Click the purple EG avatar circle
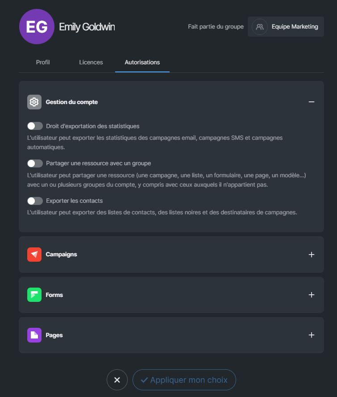Image resolution: width=337 pixels, height=397 pixels. point(37,27)
